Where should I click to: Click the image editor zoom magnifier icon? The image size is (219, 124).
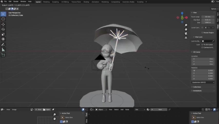54,114
